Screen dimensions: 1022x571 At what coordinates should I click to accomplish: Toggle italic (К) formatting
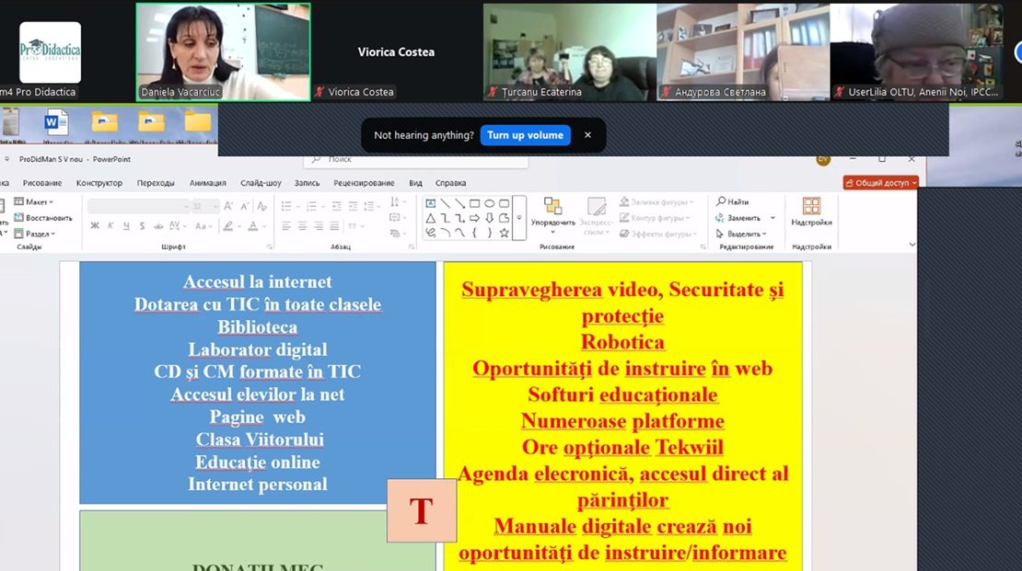(x=110, y=226)
